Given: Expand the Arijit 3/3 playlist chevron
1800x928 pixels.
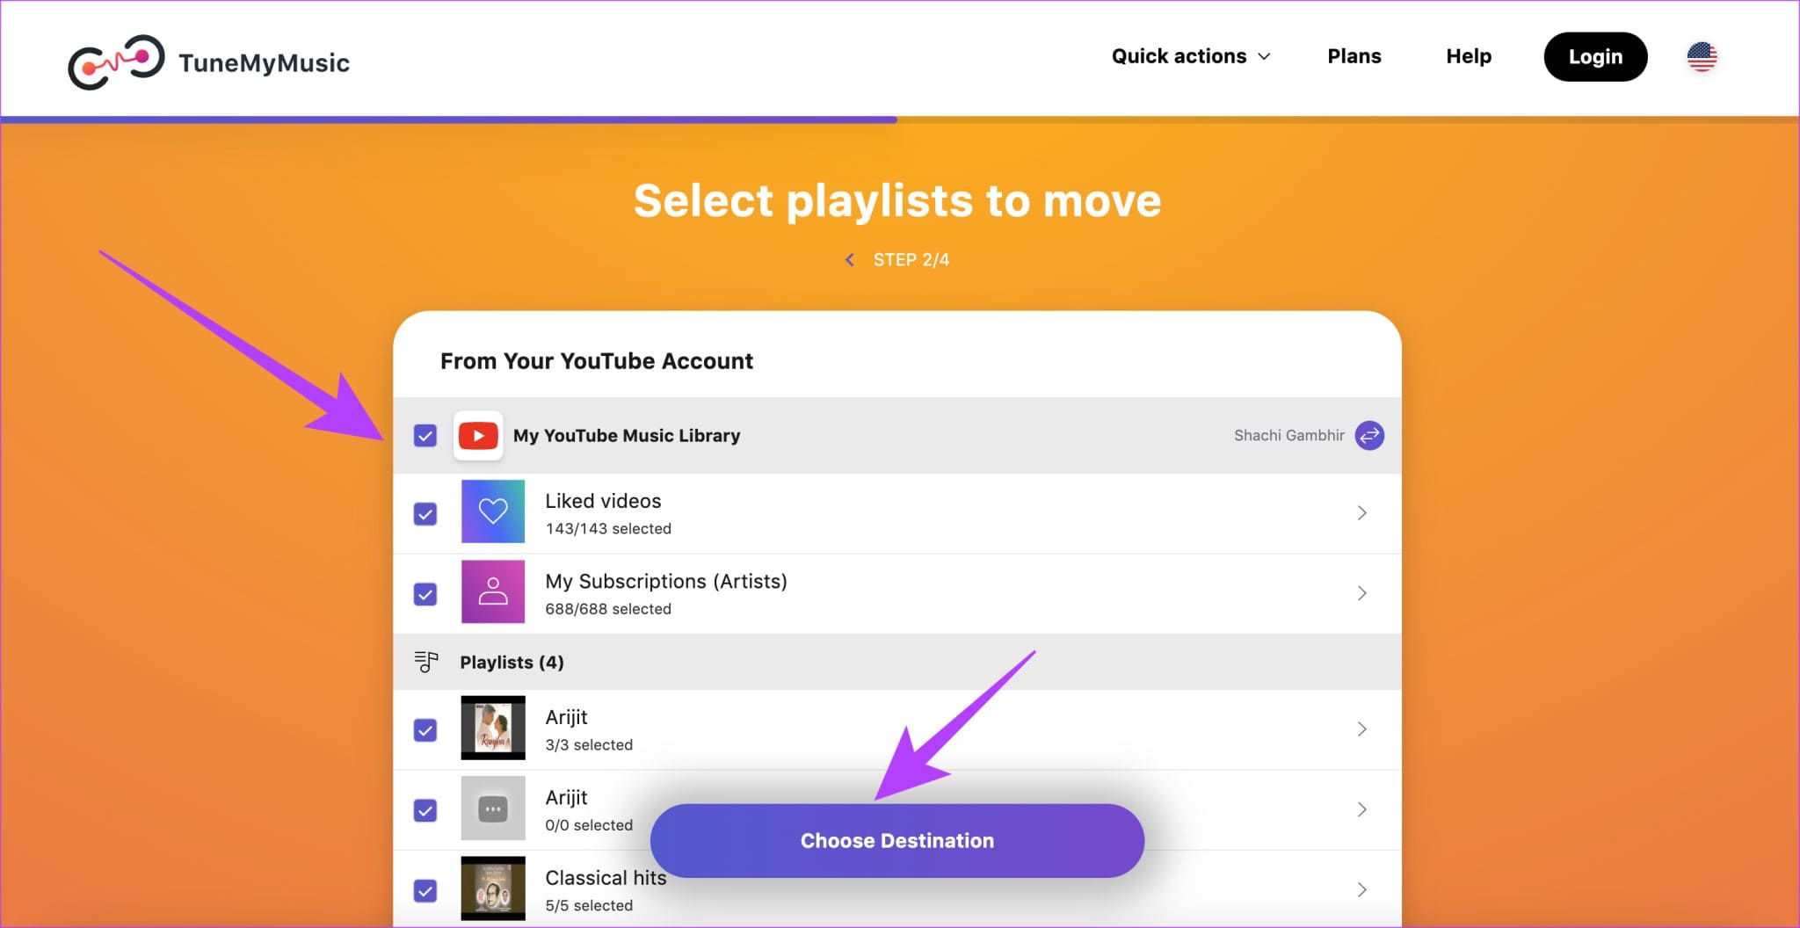Looking at the screenshot, I should (x=1361, y=729).
